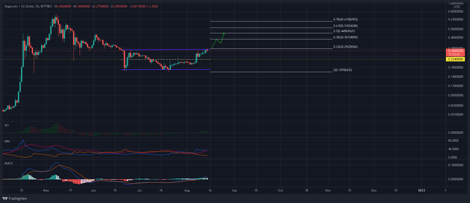
Task: Click the 40.0000 DMI scale label
Action: 453,149
